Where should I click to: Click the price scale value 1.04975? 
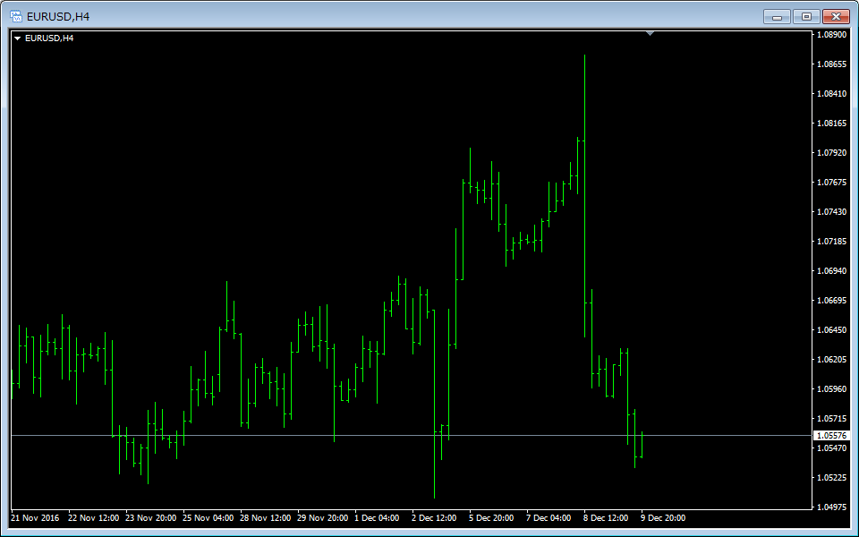point(831,507)
